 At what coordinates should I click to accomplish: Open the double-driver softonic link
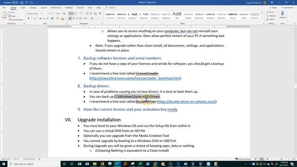pos(187,102)
